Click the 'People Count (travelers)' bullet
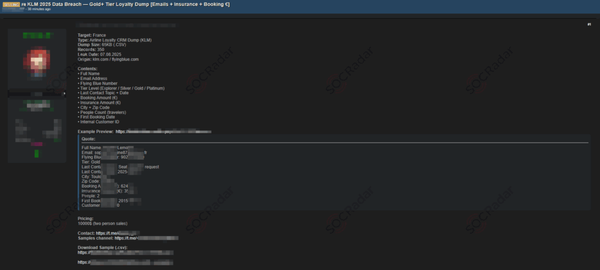 [102, 112]
